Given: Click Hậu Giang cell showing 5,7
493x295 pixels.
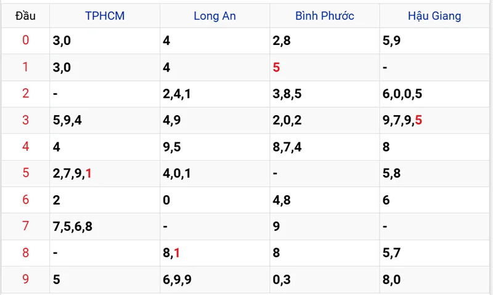Looking at the screenshot, I should click(x=391, y=253).
